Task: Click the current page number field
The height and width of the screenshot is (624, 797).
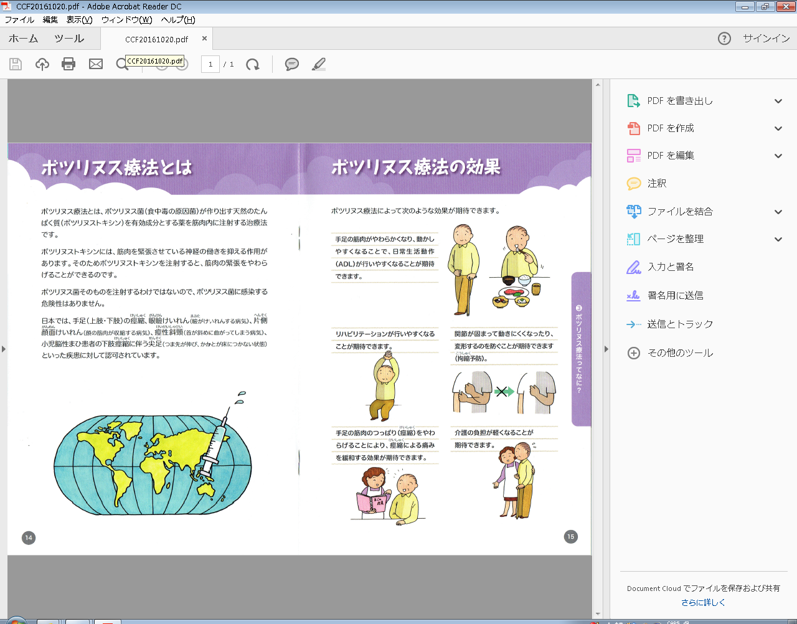Action: pyautogui.click(x=210, y=64)
